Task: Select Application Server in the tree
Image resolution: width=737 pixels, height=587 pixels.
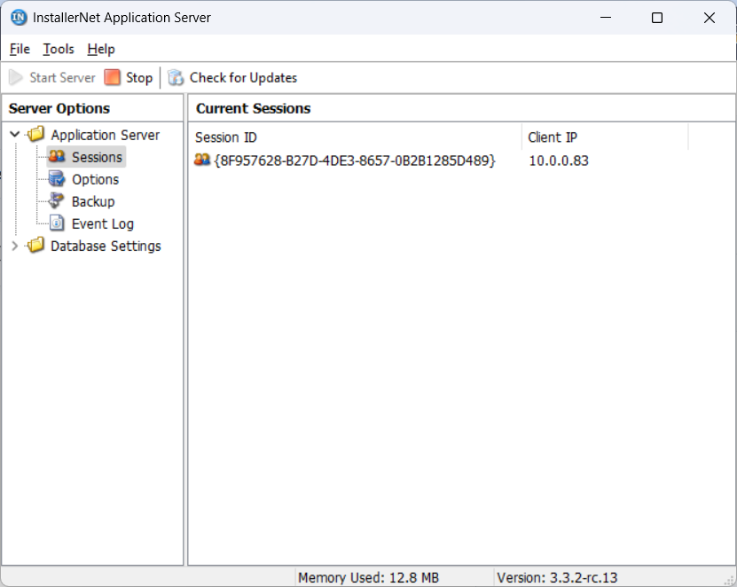Action: click(106, 135)
